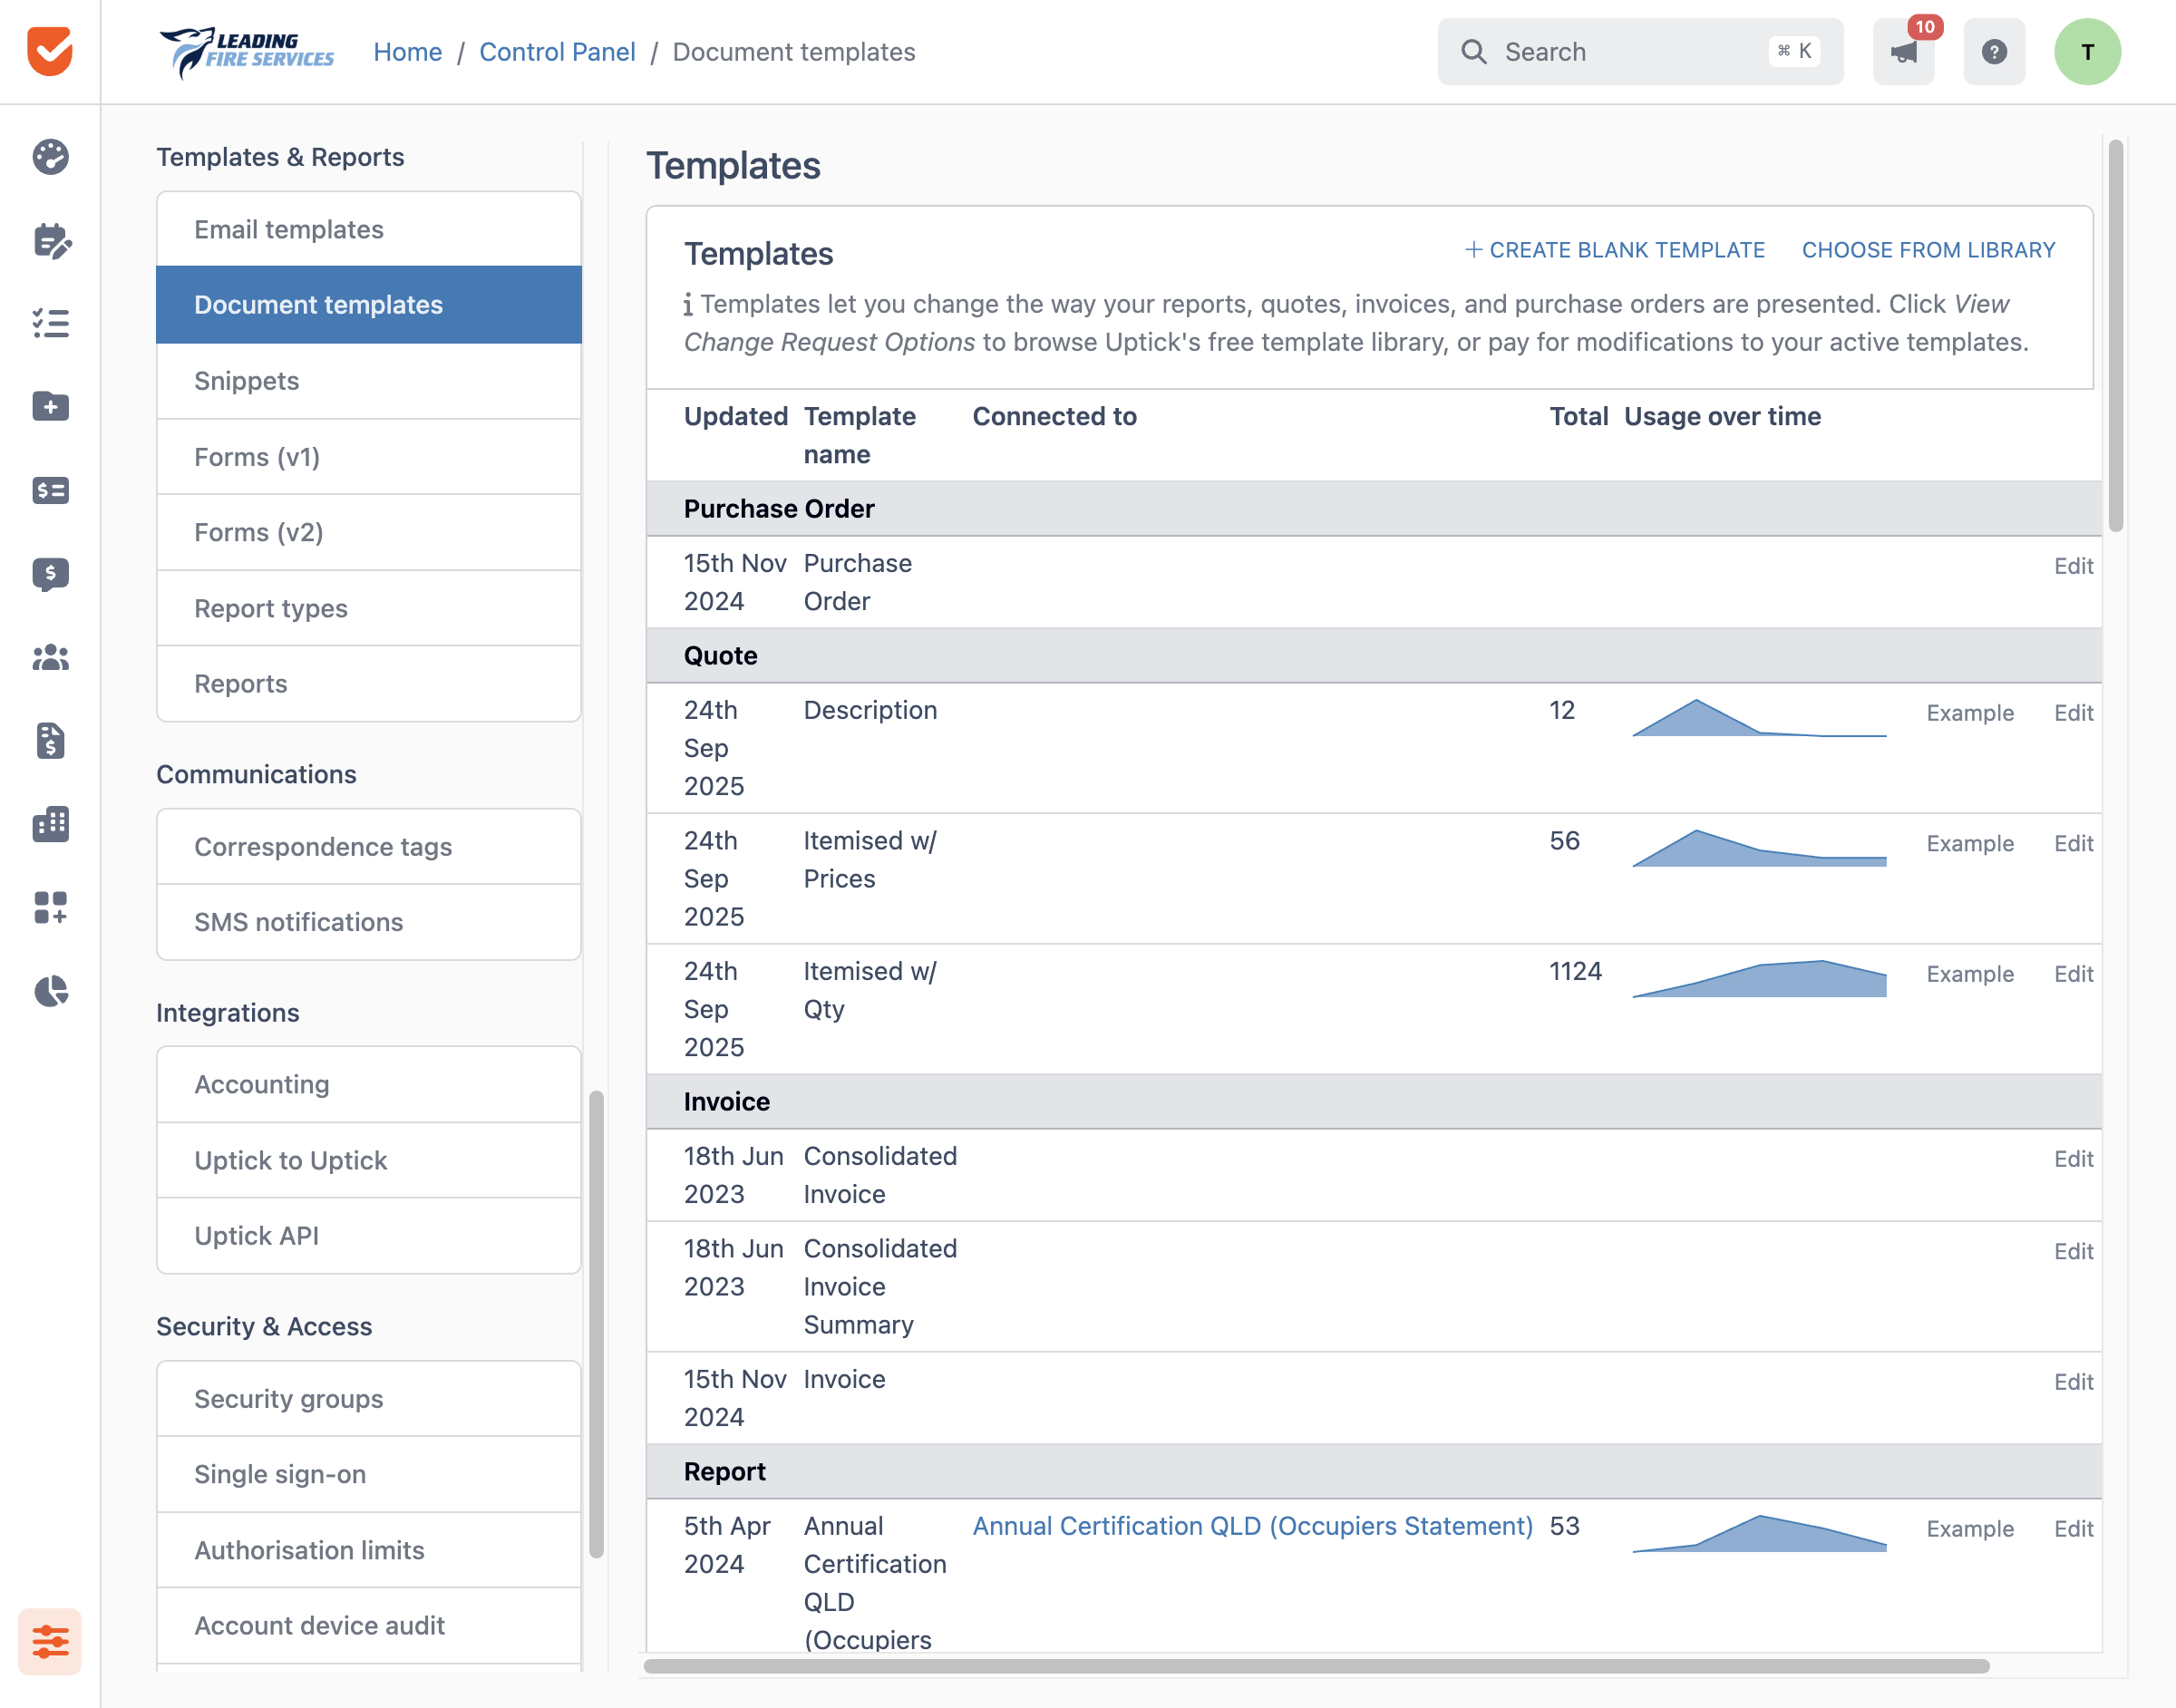2176x1708 pixels.
Task: Edit the Itemised w/ Qty quote template
Action: (2073, 974)
